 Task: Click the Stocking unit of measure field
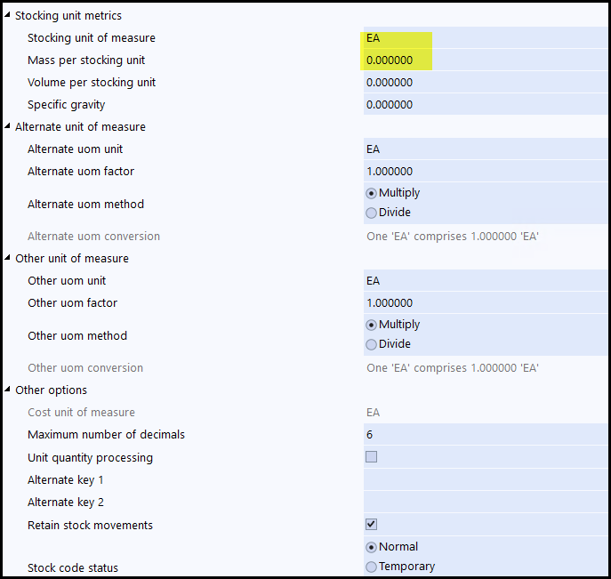click(485, 38)
